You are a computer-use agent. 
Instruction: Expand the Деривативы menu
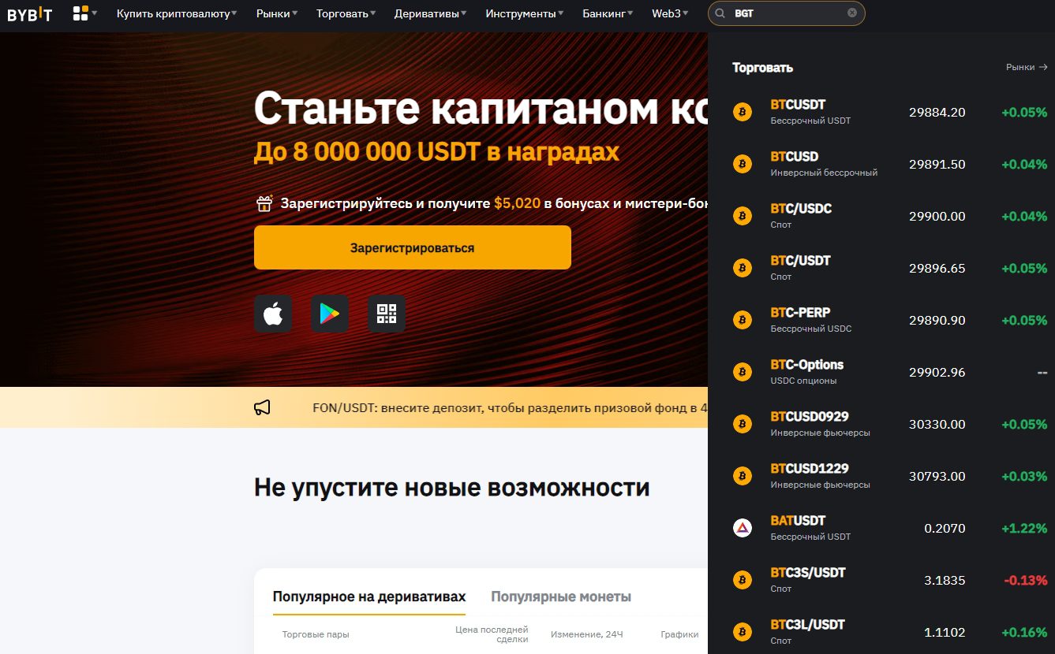coord(430,13)
